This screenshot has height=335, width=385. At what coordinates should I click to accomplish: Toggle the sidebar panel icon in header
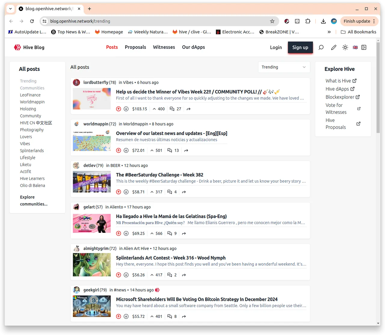click(364, 47)
